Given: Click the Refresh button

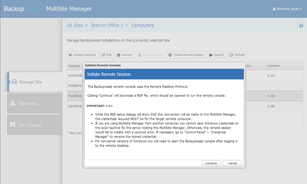Looking at the screenshot, I should (x=238, y=55).
